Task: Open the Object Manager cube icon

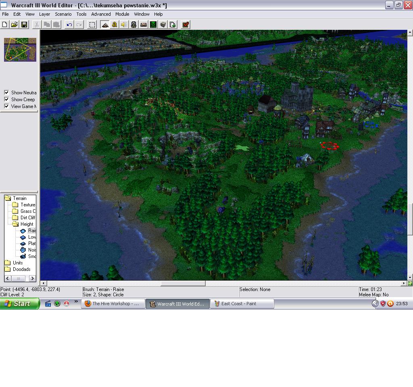Action: 163,25
